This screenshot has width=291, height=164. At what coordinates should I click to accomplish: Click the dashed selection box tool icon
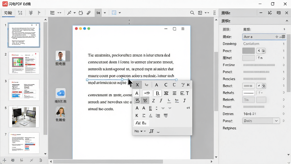114,13
